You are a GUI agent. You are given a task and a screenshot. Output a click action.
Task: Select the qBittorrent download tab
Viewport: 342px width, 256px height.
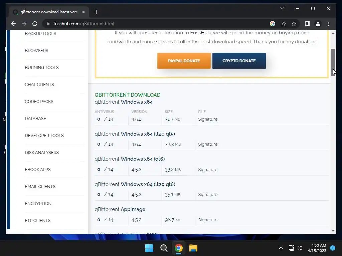click(49, 12)
